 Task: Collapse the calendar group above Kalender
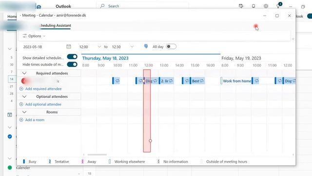pyautogui.click(x=10, y=158)
